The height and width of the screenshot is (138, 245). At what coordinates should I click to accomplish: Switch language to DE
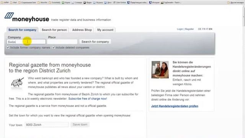coord(199,29)
